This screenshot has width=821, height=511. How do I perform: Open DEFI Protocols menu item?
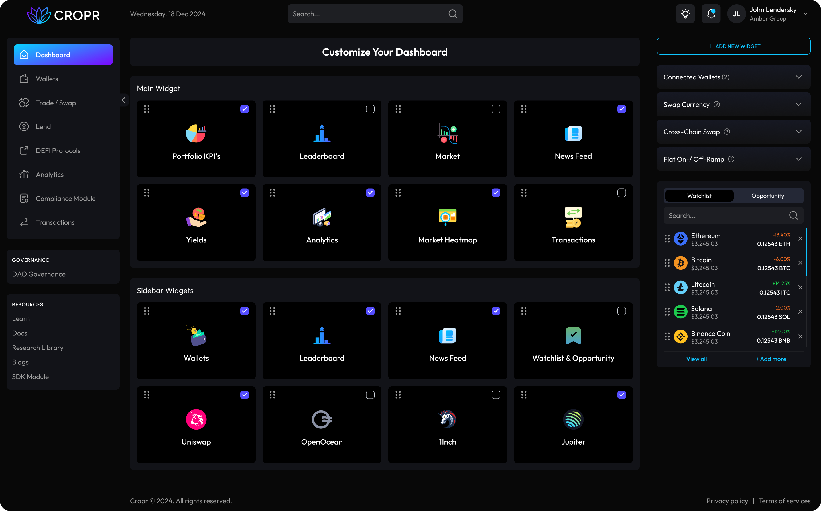63,151
